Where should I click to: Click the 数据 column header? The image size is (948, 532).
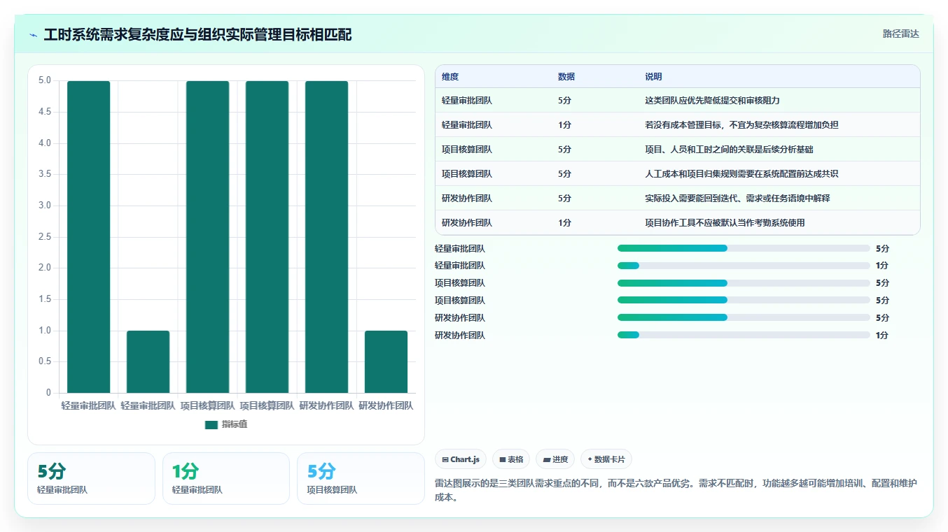566,77
